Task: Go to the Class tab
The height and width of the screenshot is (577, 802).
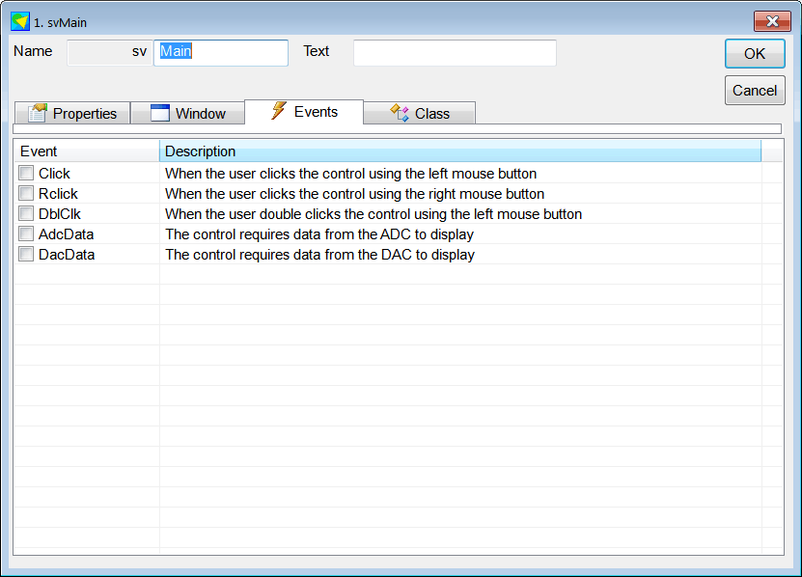Action: [420, 113]
